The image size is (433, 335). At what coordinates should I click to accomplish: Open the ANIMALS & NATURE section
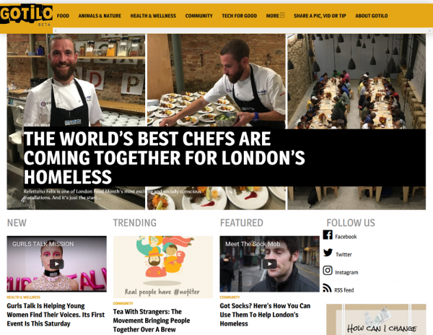[x=100, y=16]
